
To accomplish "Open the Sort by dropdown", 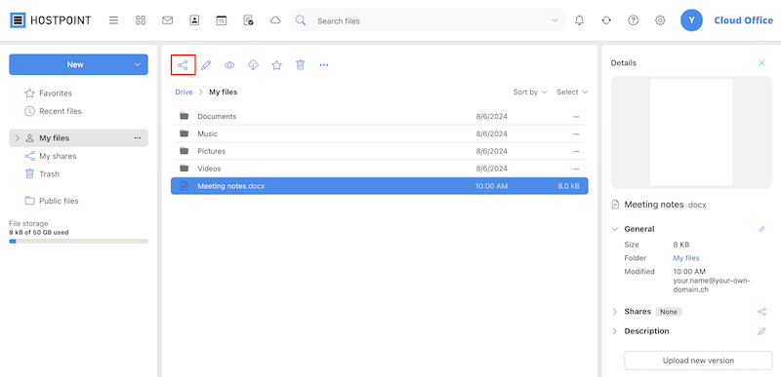I will (530, 92).
